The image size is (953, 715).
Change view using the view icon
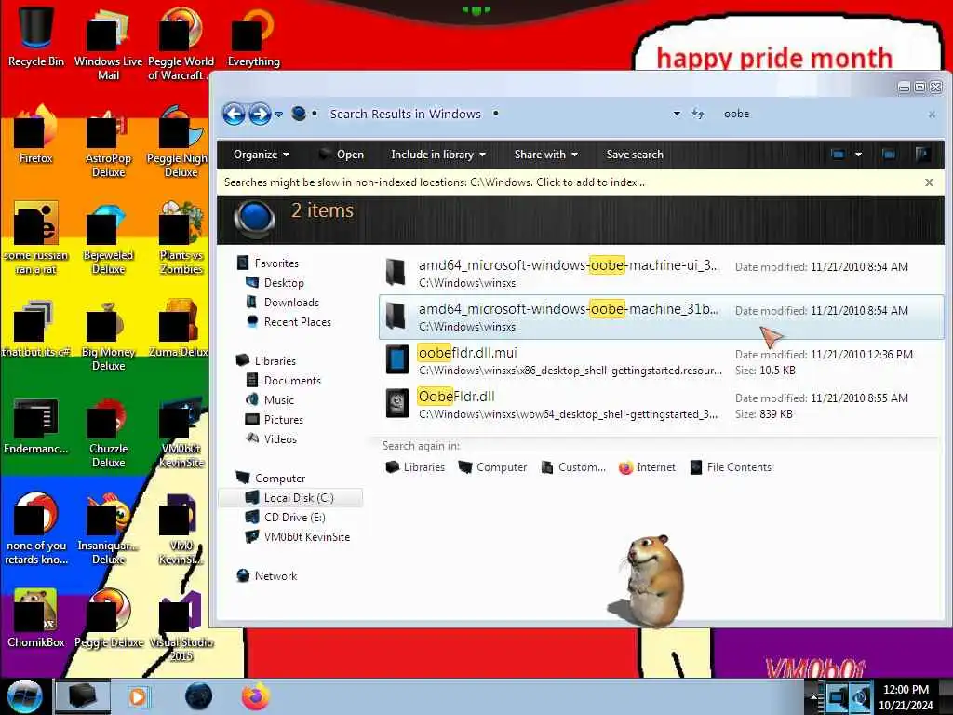(x=839, y=155)
